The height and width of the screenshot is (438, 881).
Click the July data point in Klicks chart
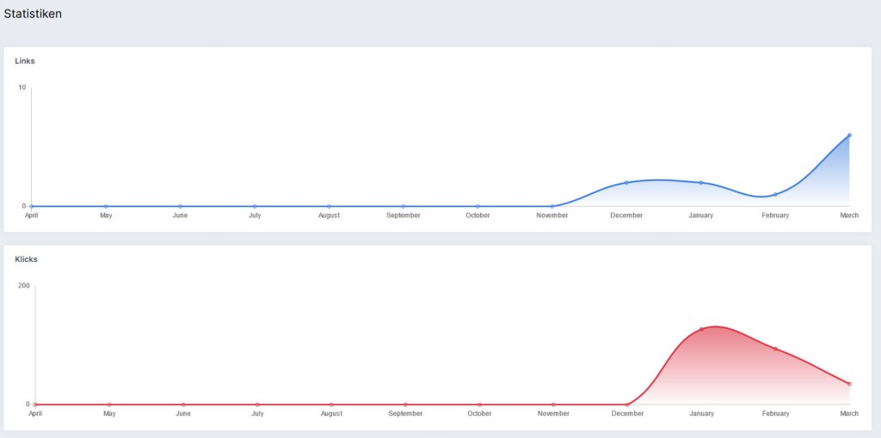257,405
